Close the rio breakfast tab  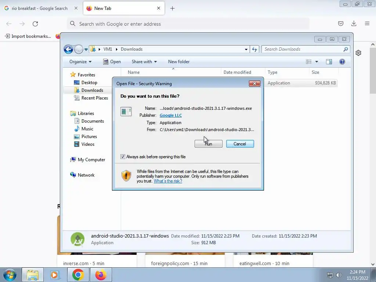tap(76, 8)
